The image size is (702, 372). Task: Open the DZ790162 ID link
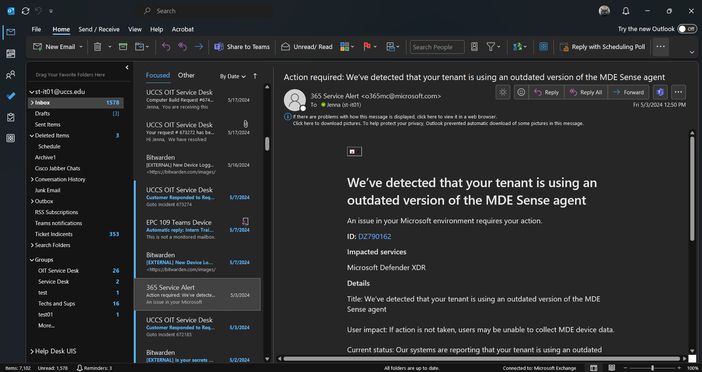click(x=375, y=236)
